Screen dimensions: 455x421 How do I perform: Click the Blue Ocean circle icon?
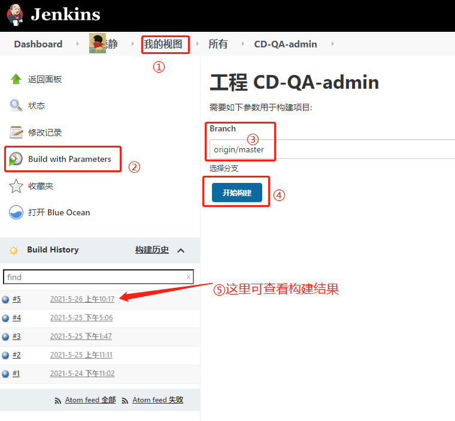click(x=16, y=212)
